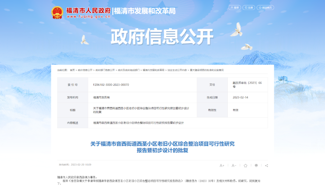Screen dimensions: 325x185
Task: Go to 首页 in breadcrumb
Action: (x=72, y=70)
